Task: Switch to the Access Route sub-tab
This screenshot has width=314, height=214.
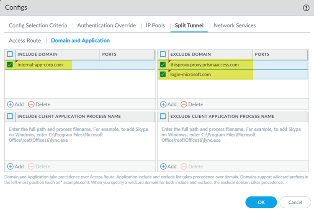Action: (25, 41)
